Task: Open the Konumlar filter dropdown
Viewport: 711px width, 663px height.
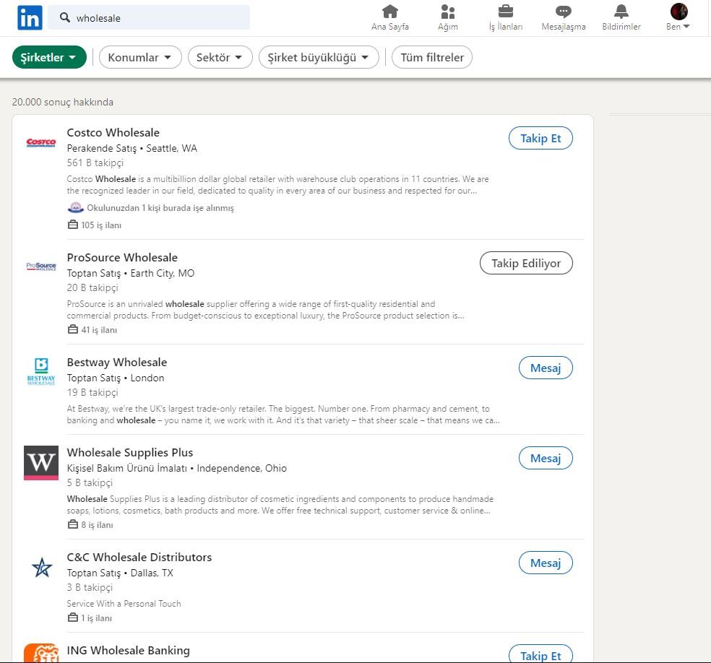Action: click(140, 57)
